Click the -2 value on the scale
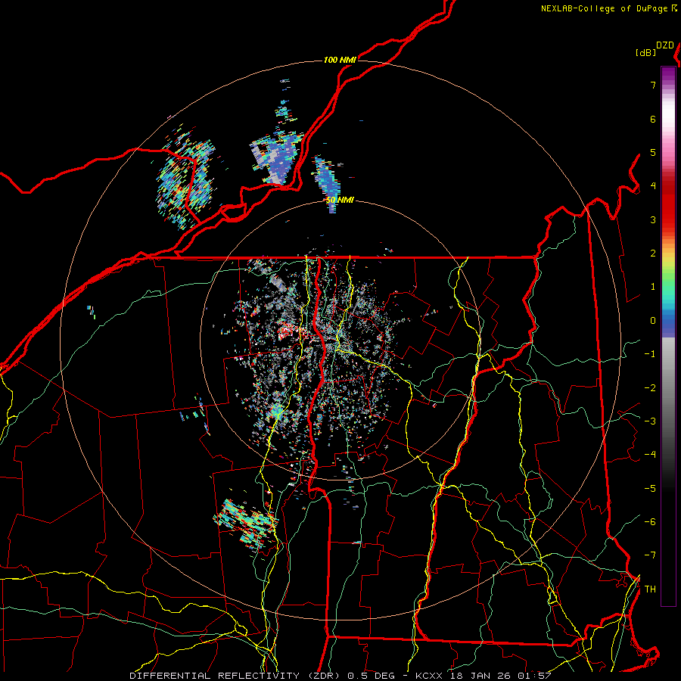The width and height of the screenshot is (681, 681). point(650,388)
